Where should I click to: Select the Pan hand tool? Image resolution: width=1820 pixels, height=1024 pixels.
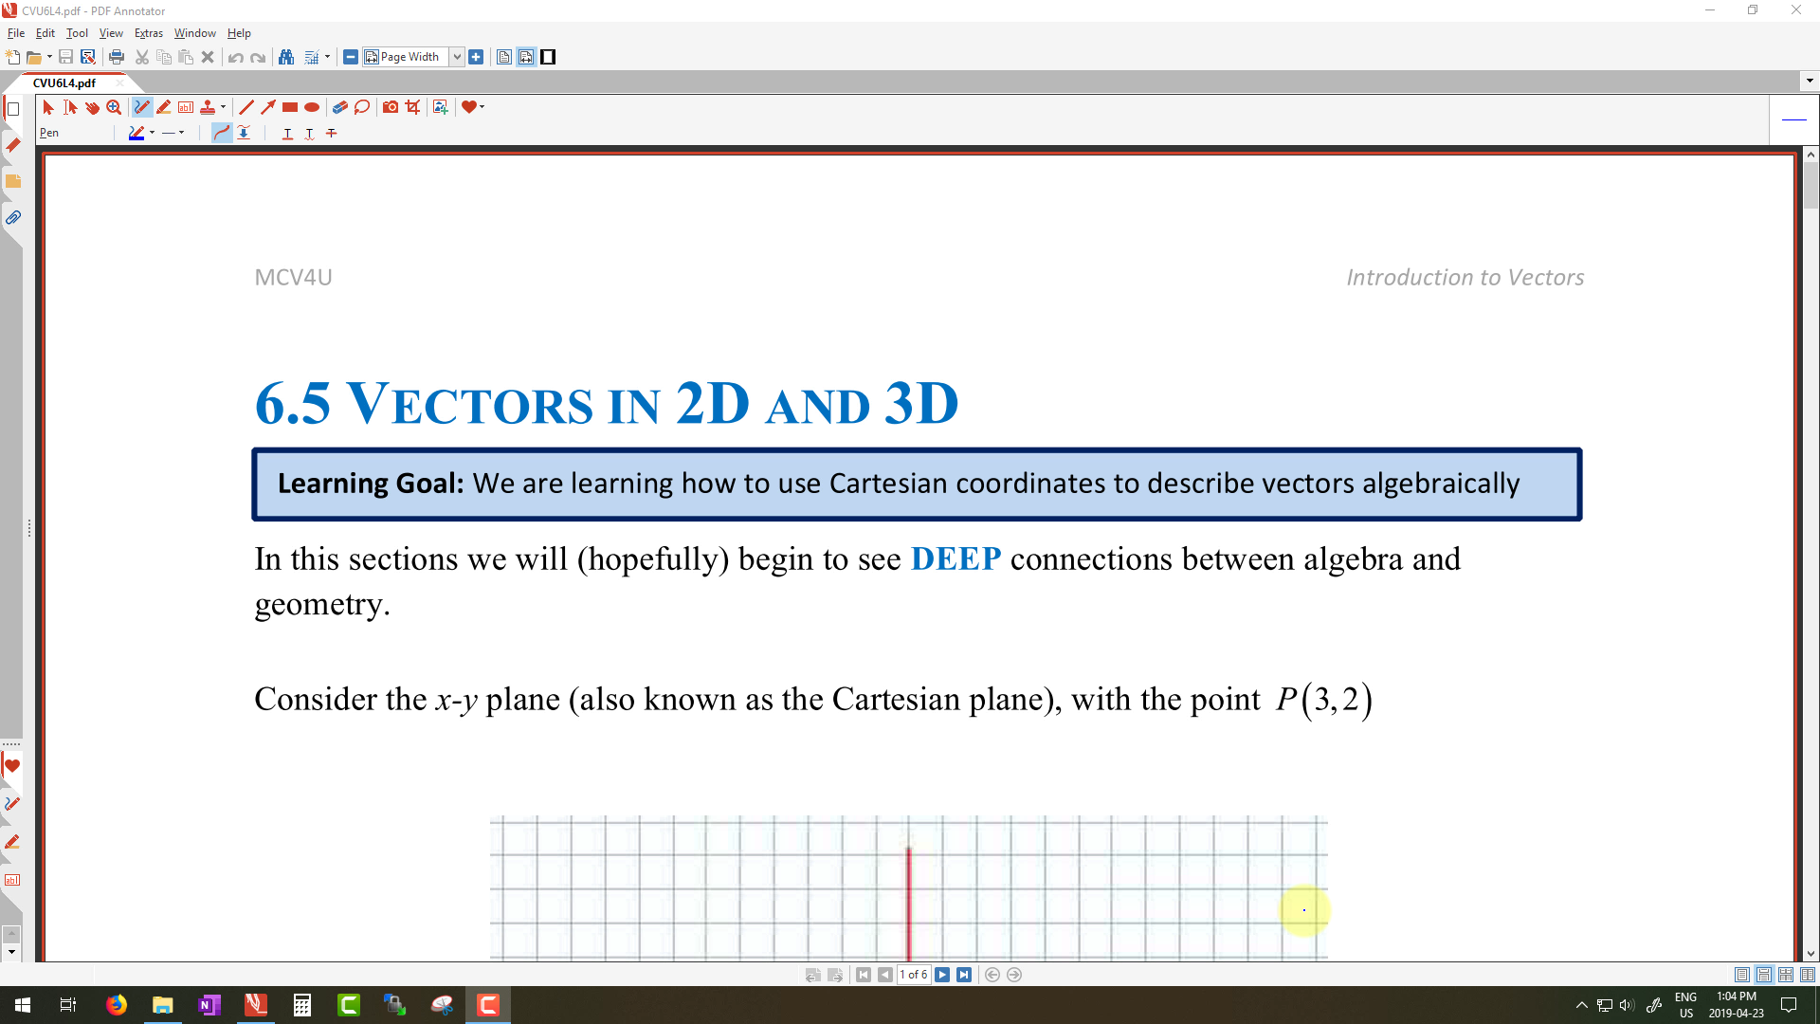point(92,107)
